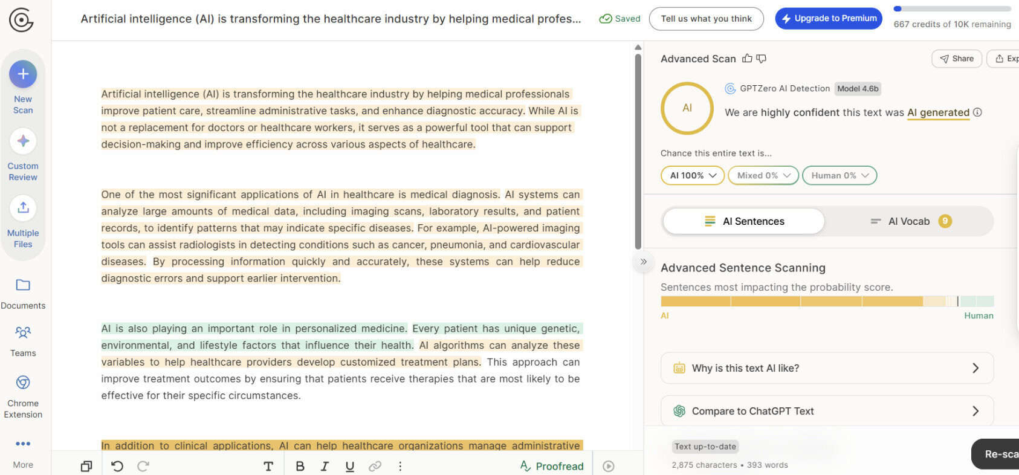Click the info icon next to AI generated
The width and height of the screenshot is (1019, 475).
[977, 112]
